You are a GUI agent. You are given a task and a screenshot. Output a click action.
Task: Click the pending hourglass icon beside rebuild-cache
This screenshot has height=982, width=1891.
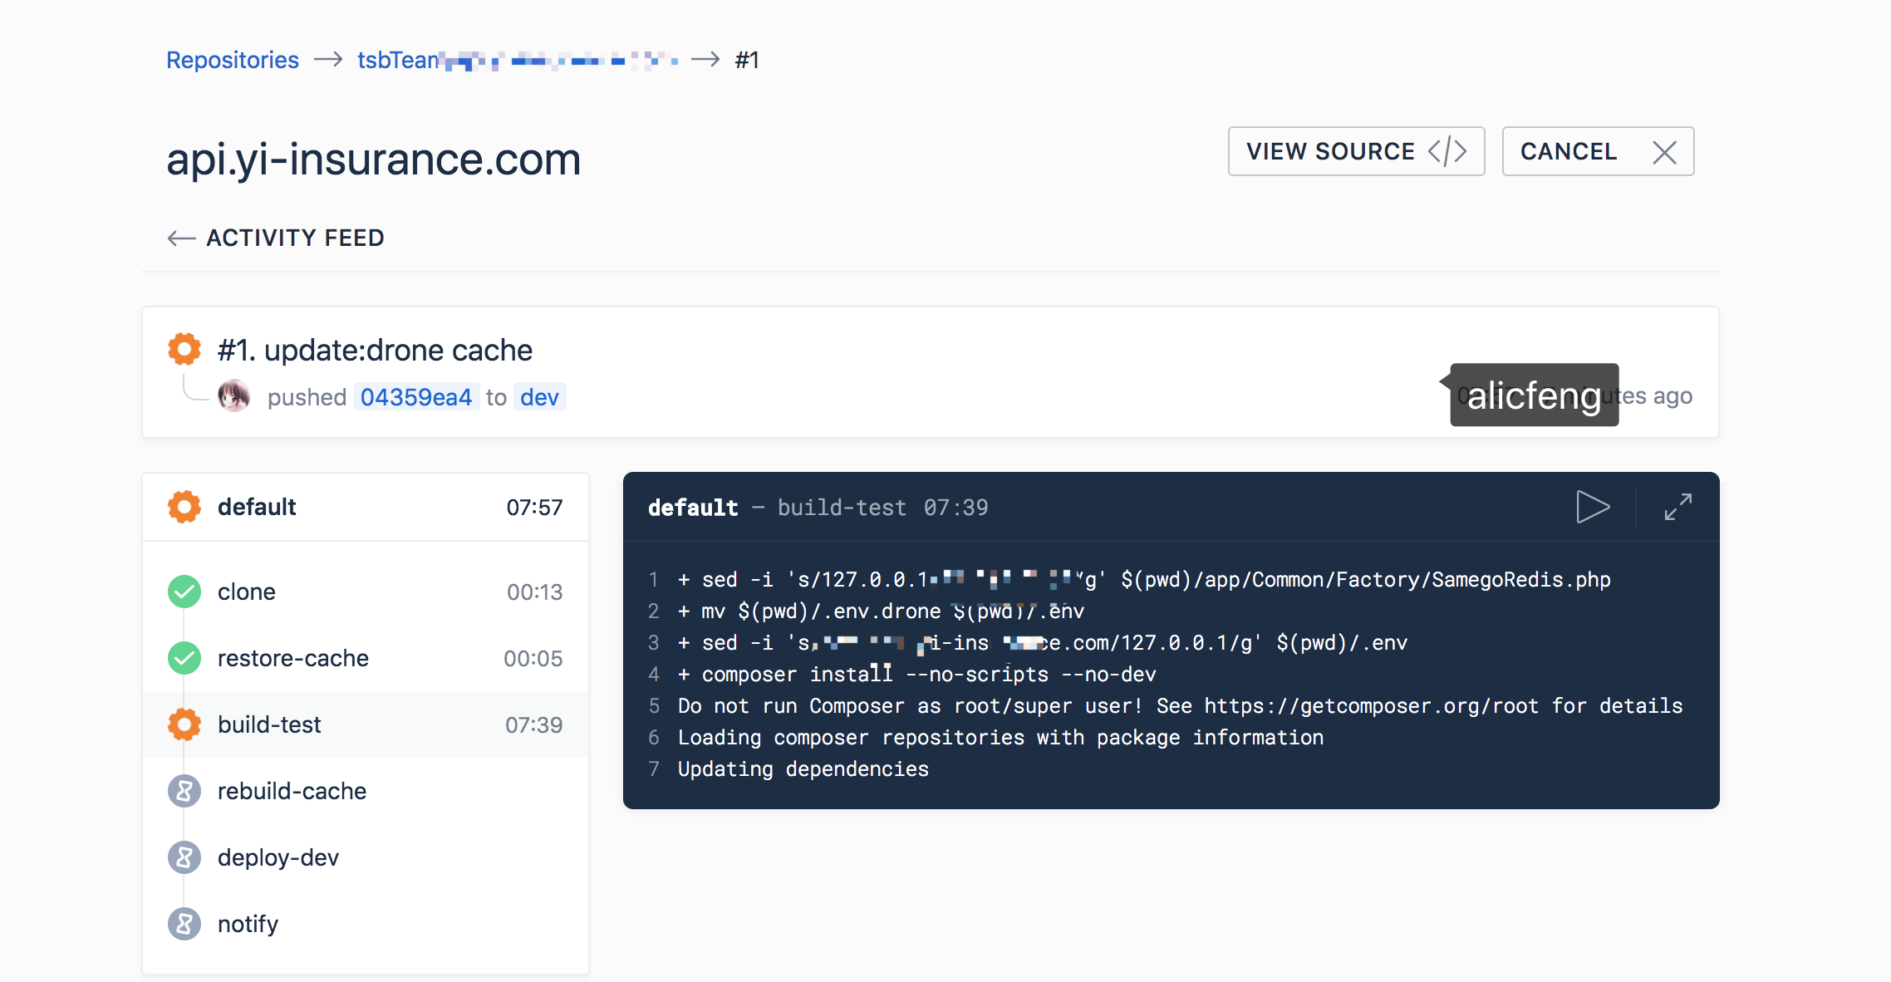tap(184, 791)
